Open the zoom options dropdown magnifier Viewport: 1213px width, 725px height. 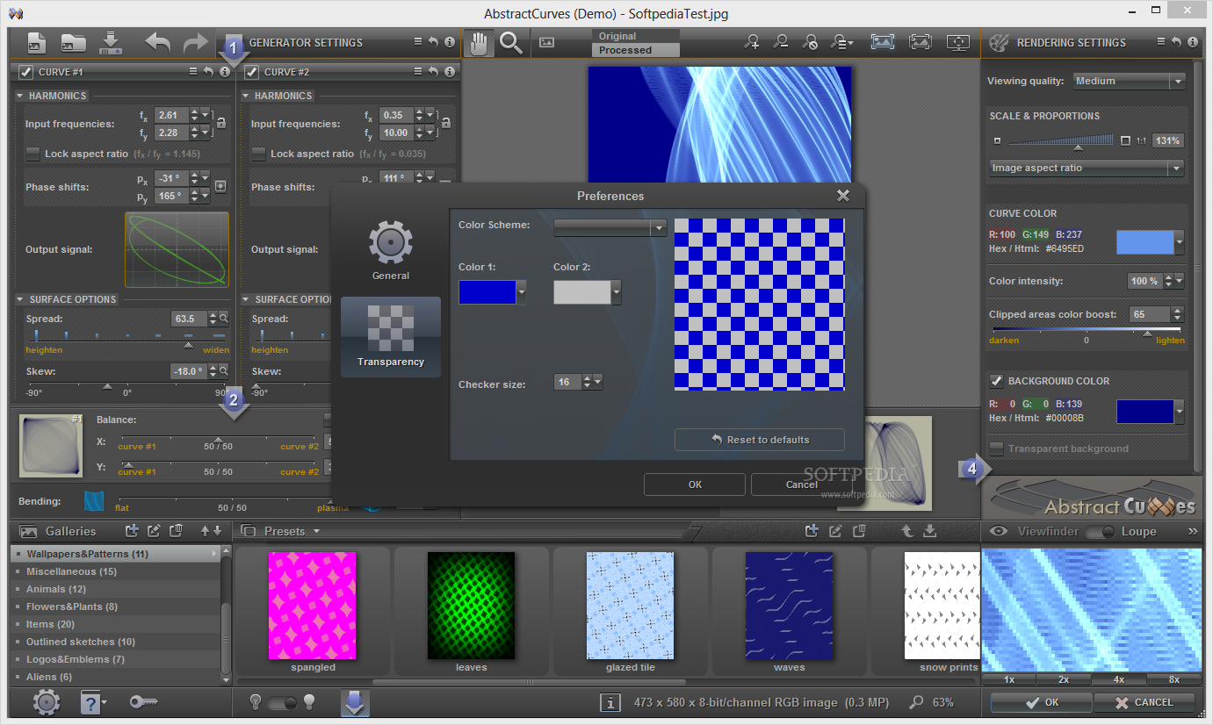[x=841, y=41]
